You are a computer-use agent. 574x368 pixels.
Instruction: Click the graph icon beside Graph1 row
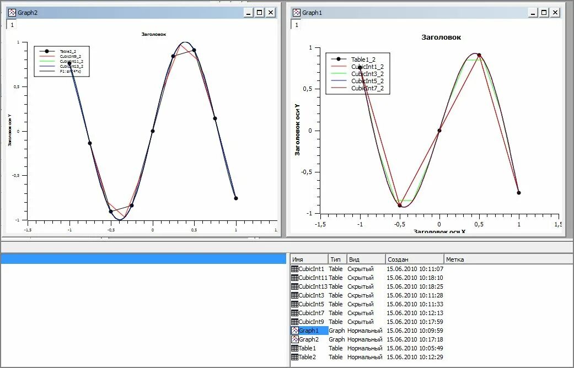coord(294,331)
